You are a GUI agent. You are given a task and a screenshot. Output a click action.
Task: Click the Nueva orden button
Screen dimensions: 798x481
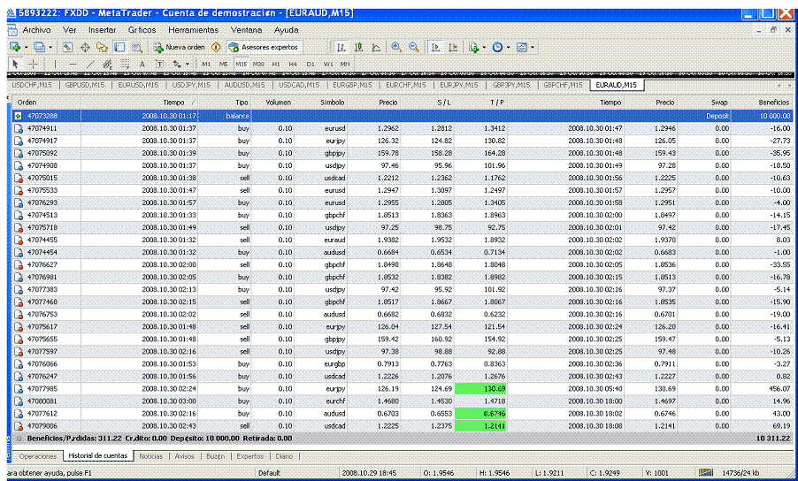coord(180,47)
